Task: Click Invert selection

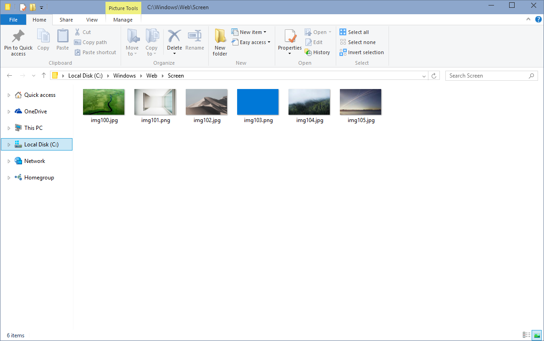Action: coord(362,52)
